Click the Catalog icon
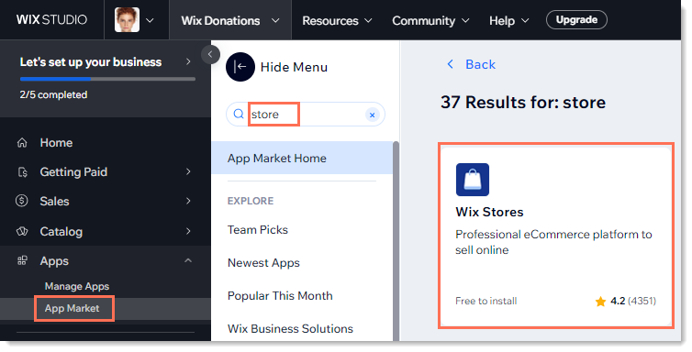The image size is (692, 352). click(22, 231)
